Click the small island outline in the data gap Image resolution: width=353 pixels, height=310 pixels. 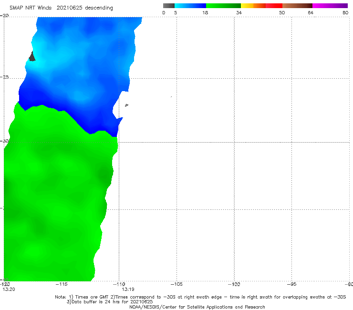tap(126, 105)
